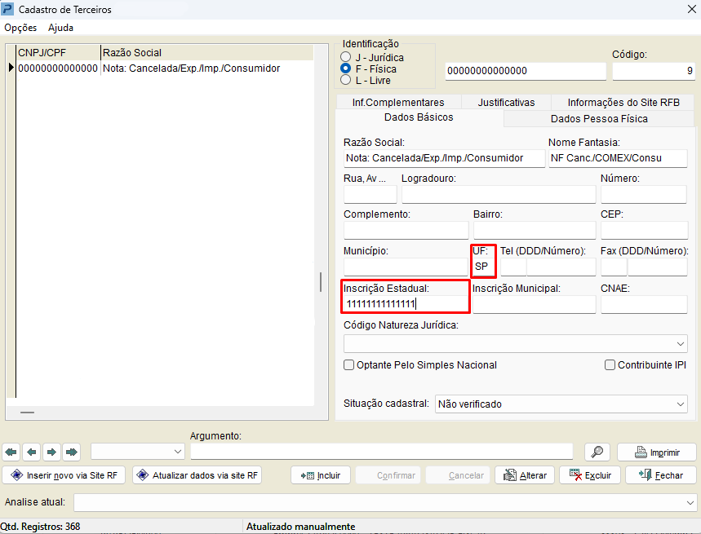Screen dimensions: 701x534
Task: Expand Código Natureza Jurídica dropdown
Action: (x=681, y=344)
